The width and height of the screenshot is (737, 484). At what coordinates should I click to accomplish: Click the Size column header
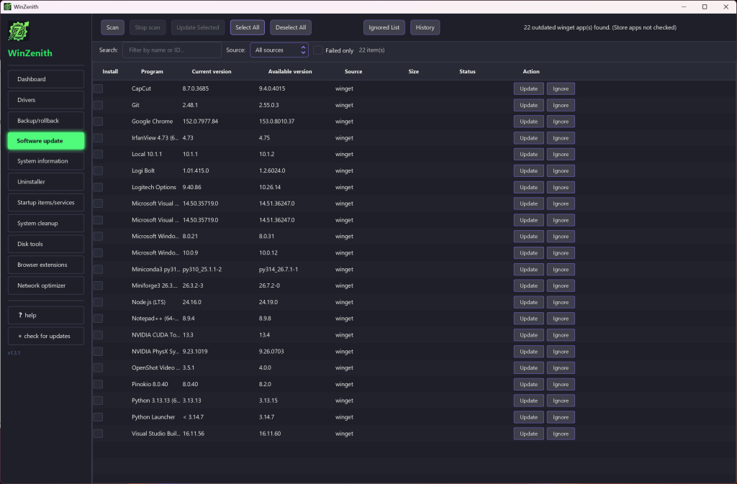[x=414, y=71]
